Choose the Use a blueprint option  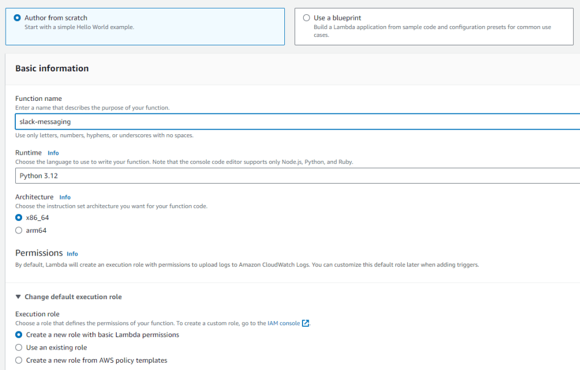click(306, 18)
